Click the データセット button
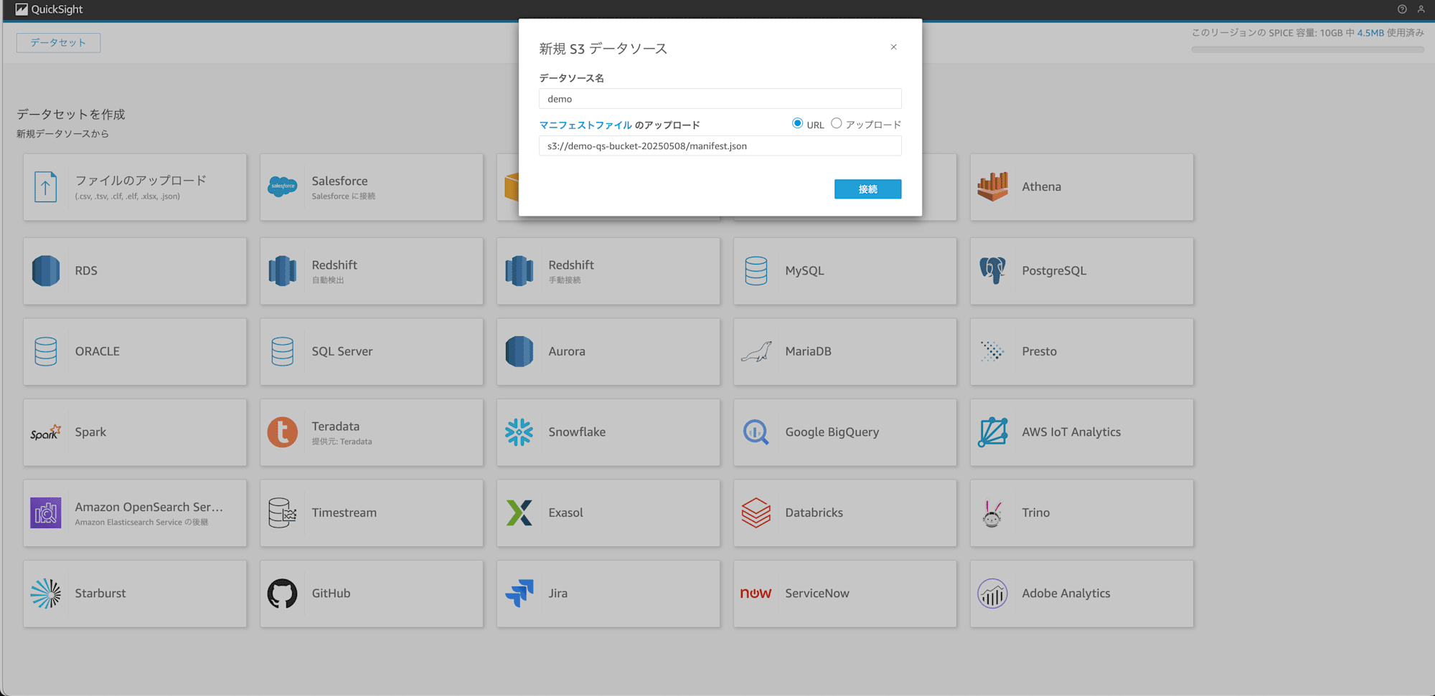 click(x=58, y=43)
